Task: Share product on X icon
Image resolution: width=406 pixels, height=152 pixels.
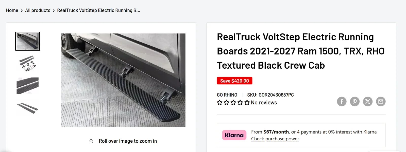Action: pos(368,102)
